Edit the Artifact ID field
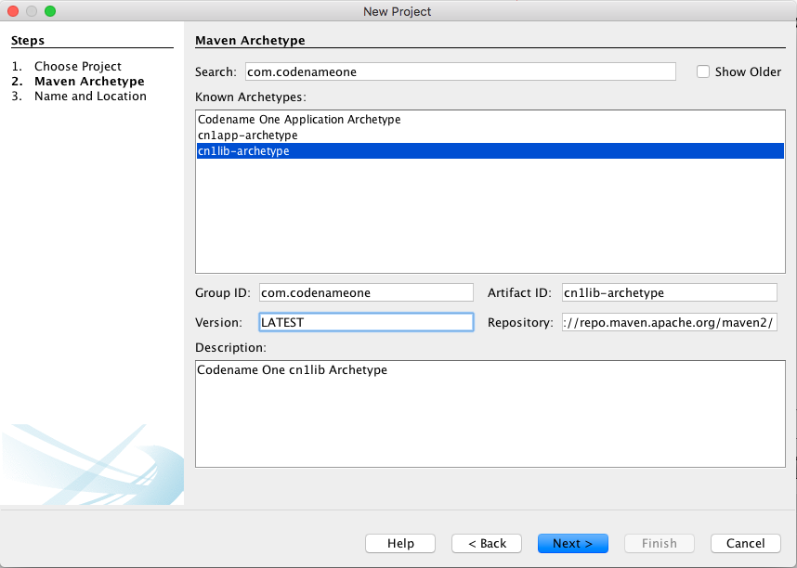The width and height of the screenshot is (797, 568). 669,292
